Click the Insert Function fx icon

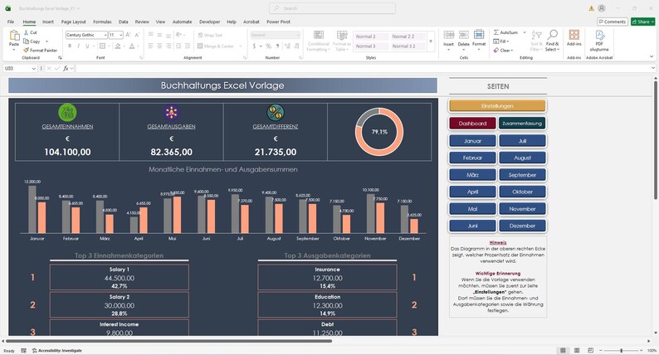coord(66,68)
